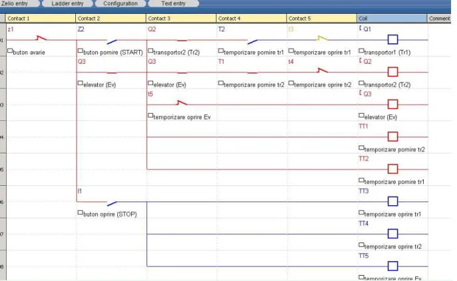Click the TT3 coil square symbol
Viewport: 457px width, 281px height.
392,201
